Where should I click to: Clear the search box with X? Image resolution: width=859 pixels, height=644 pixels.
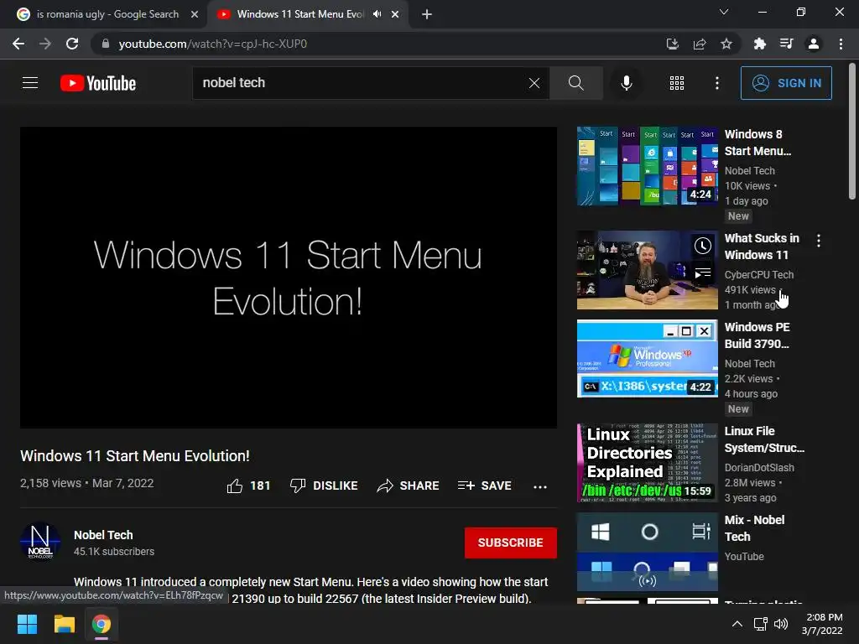tap(534, 83)
